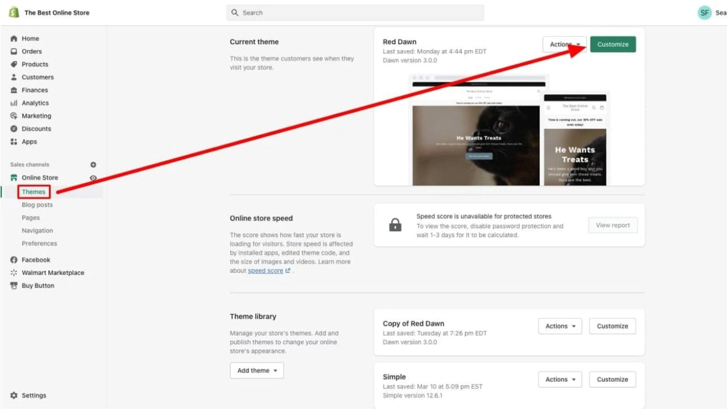Open Actions dropdown for Red Dawn theme
727x409 pixels.
(x=565, y=44)
